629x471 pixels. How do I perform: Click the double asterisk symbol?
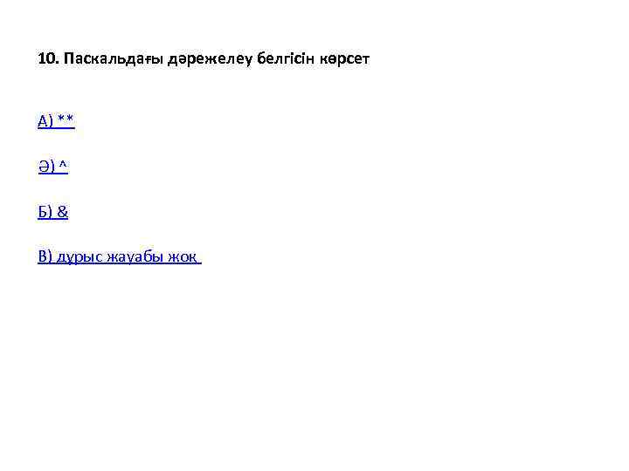pyautogui.click(x=66, y=119)
